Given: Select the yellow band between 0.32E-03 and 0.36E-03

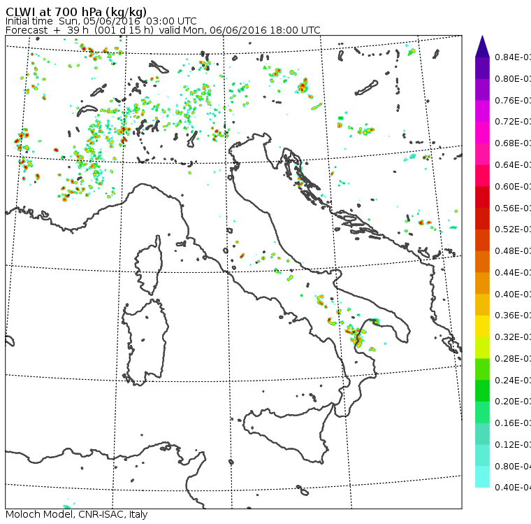Looking at the screenshot, I should [x=482, y=326].
